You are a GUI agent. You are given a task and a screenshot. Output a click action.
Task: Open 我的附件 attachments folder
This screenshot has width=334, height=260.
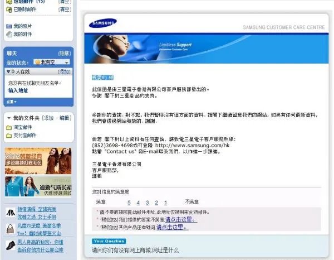coord(23,34)
